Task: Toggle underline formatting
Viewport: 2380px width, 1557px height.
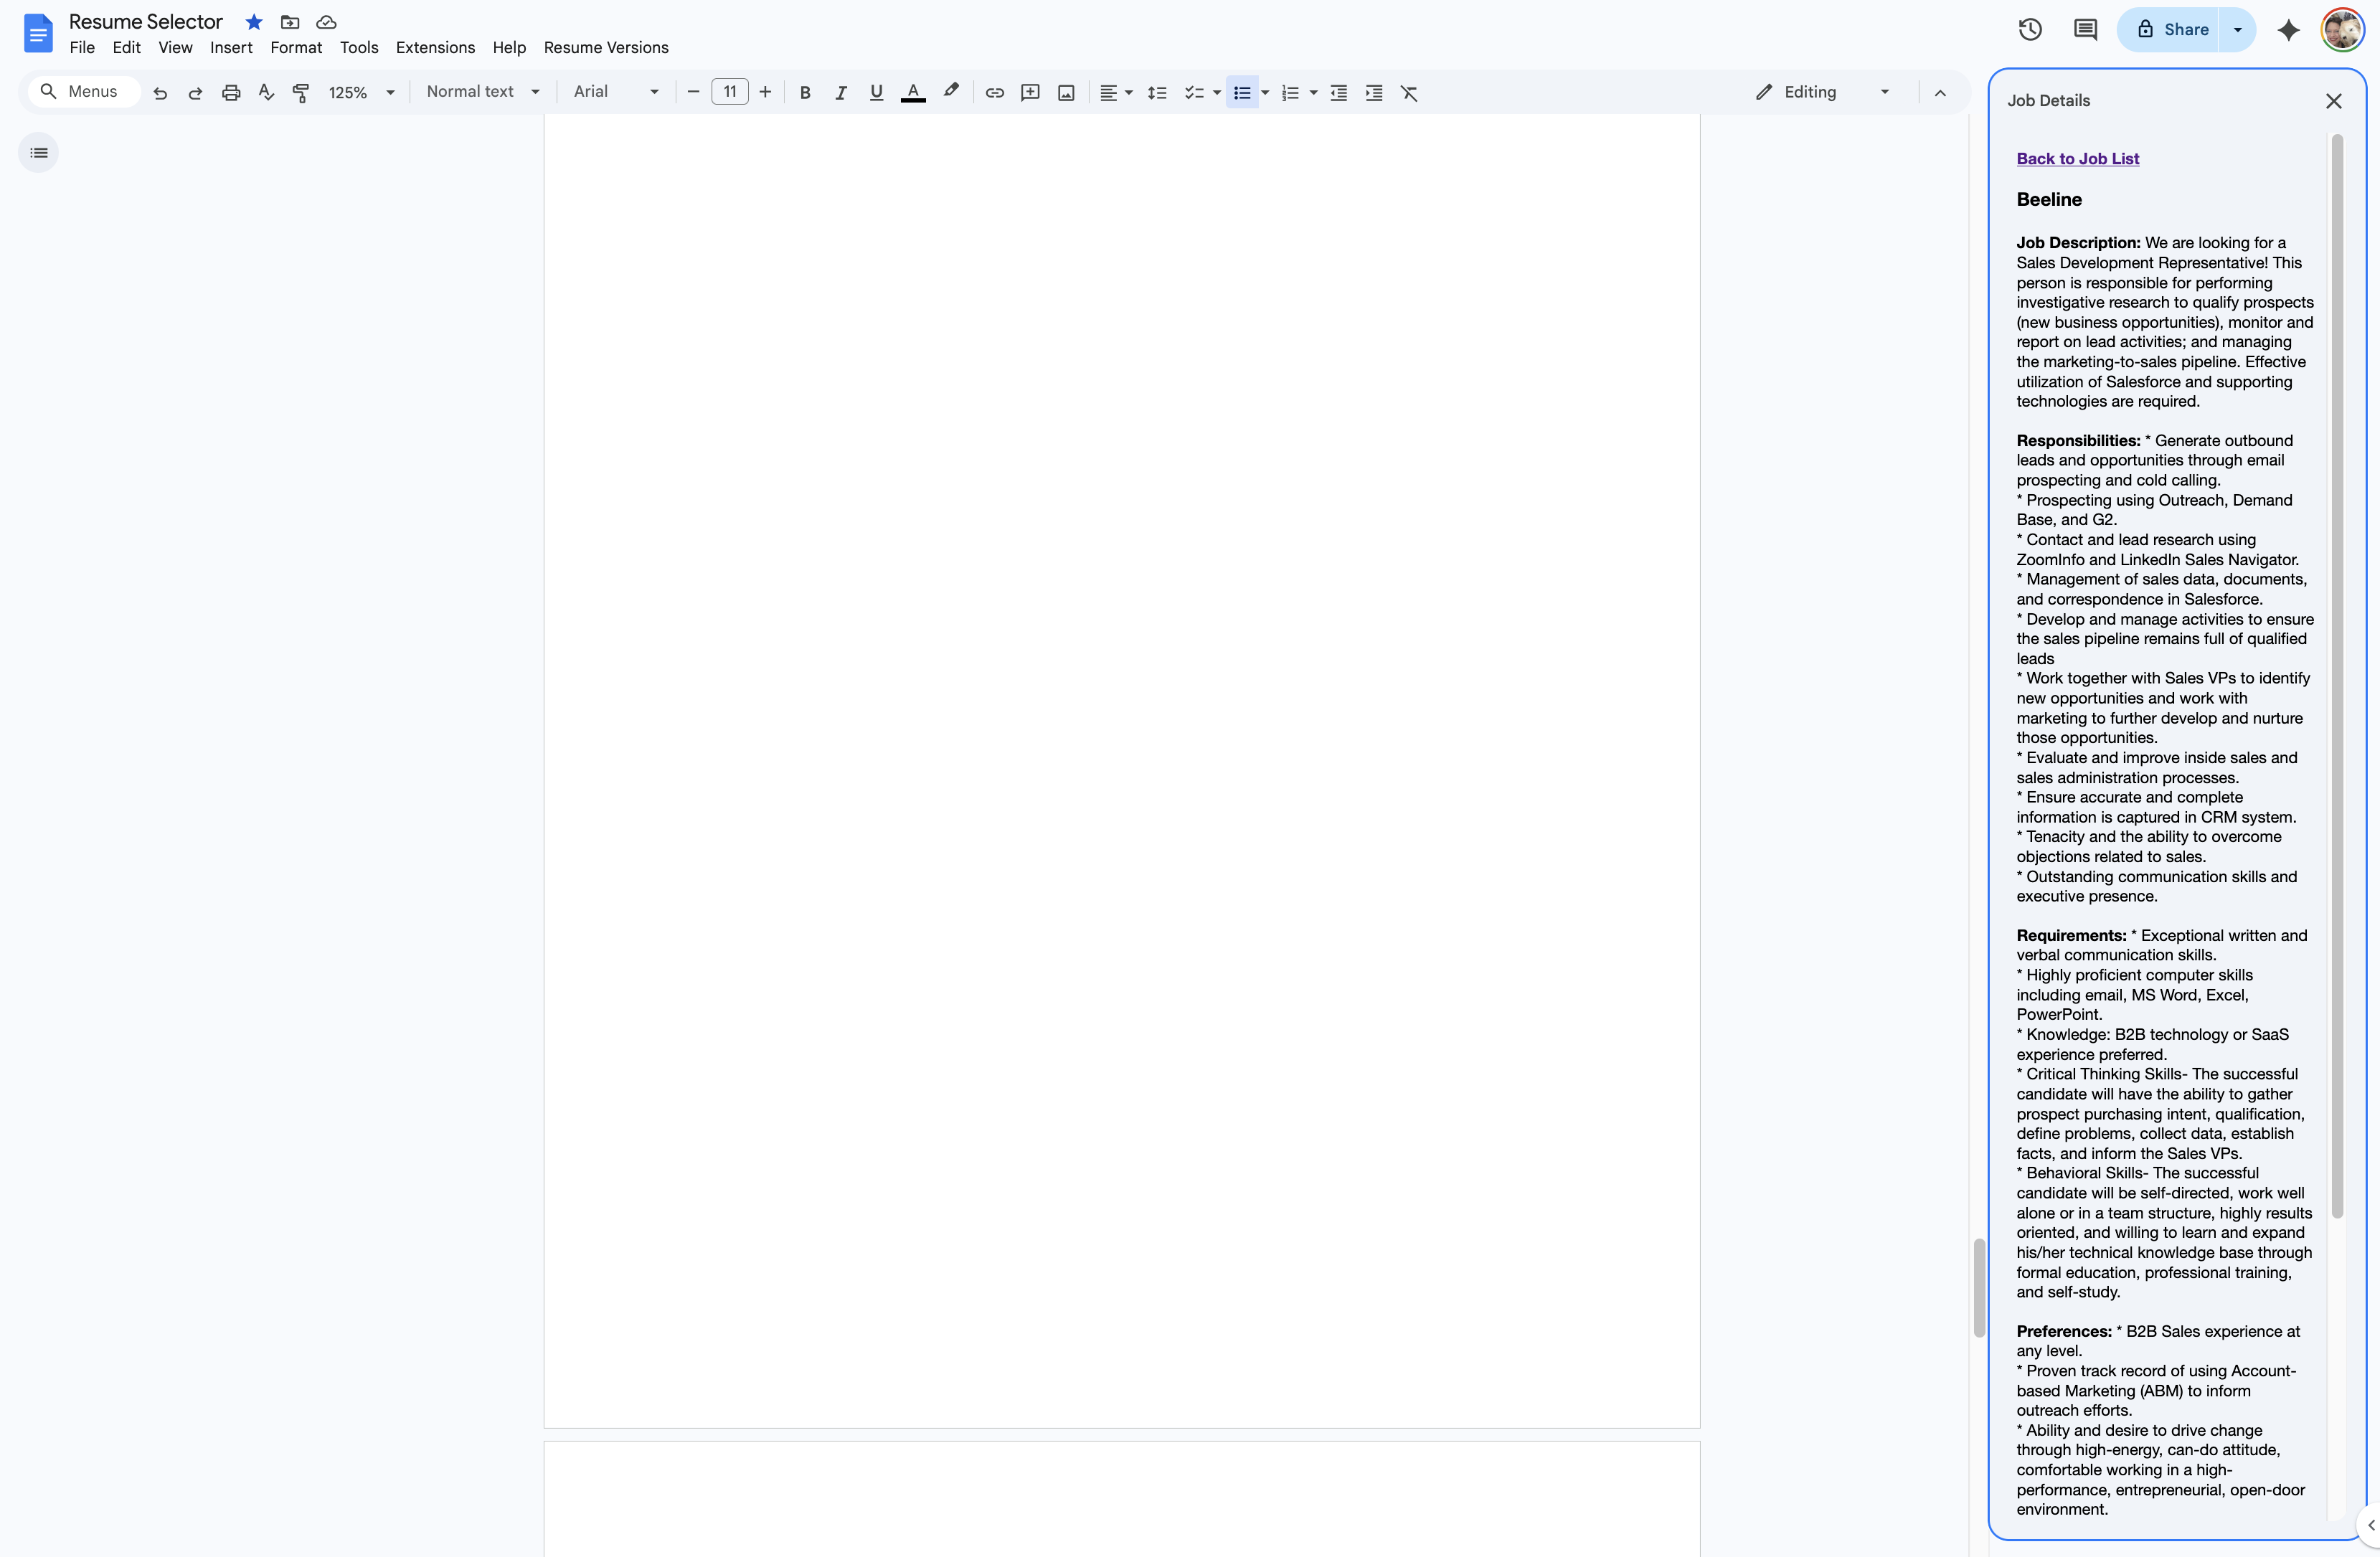Action: pyautogui.click(x=877, y=93)
